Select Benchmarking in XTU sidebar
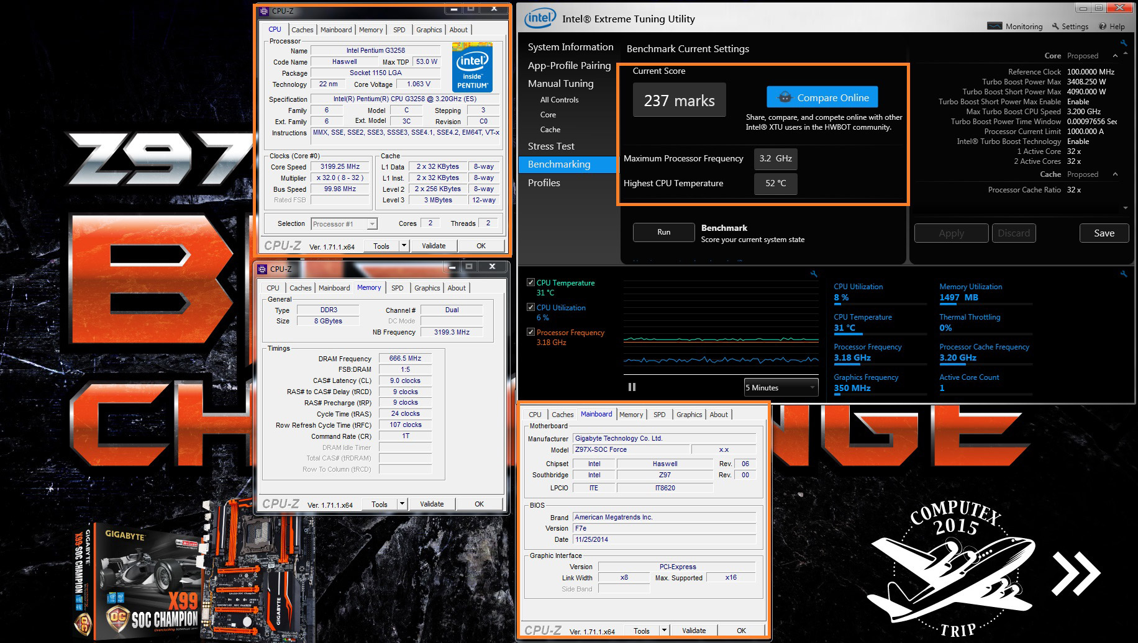The image size is (1138, 643). coord(567,164)
